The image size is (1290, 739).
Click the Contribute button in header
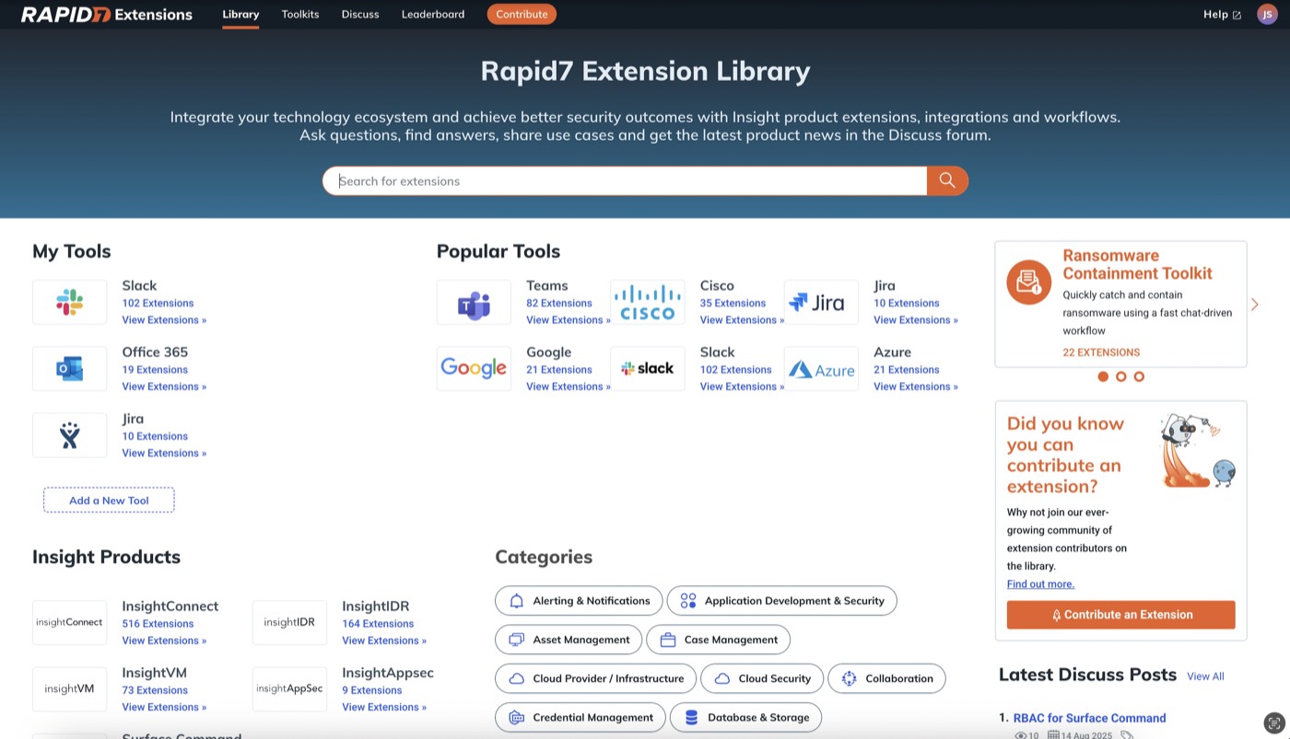click(x=522, y=14)
